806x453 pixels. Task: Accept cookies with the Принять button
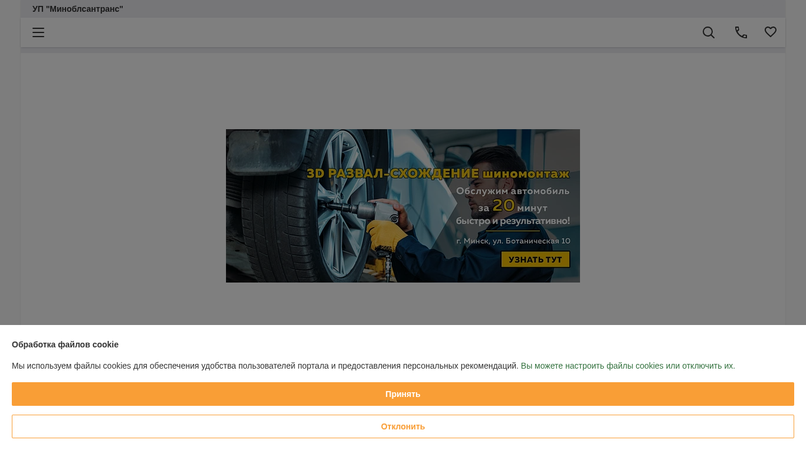click(403, 394)
